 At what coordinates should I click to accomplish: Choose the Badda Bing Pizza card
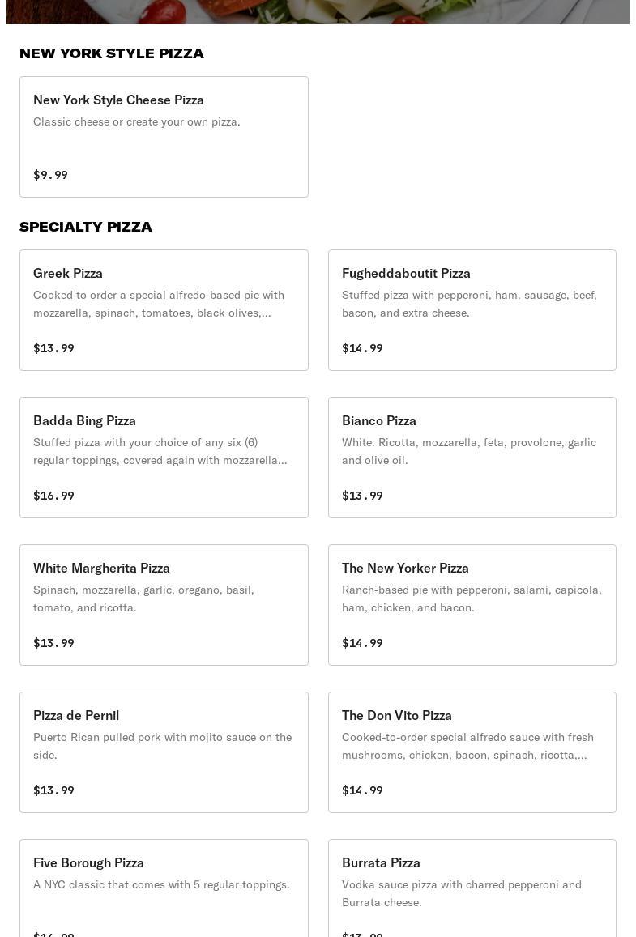[x=164, y=457]
